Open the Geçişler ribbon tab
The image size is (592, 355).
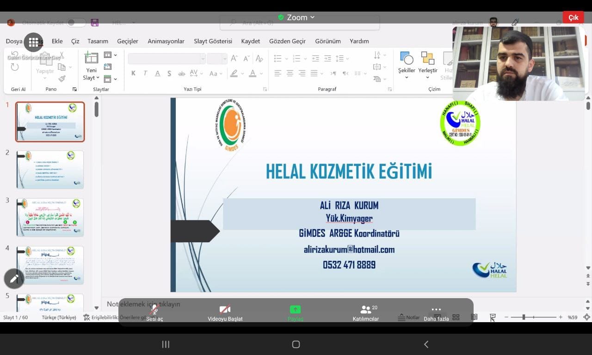pos(128,41)
